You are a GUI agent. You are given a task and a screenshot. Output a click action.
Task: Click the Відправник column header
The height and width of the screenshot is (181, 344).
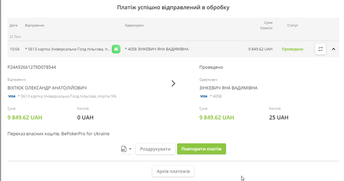tap(35, 26)
